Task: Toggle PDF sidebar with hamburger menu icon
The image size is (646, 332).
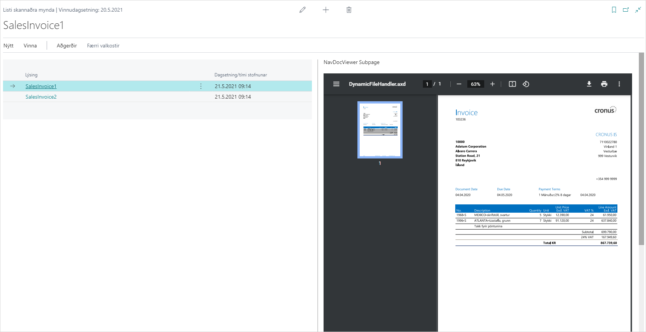Action: tap(336, 84)
